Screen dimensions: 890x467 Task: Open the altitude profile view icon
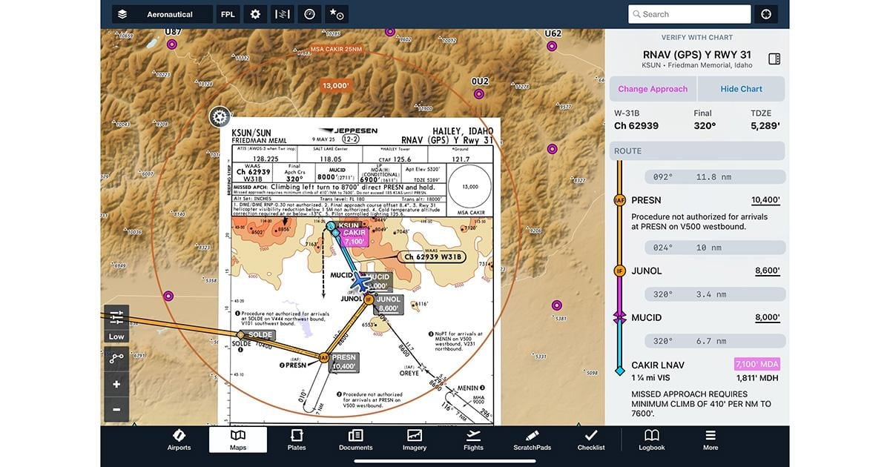coord(282,13)
